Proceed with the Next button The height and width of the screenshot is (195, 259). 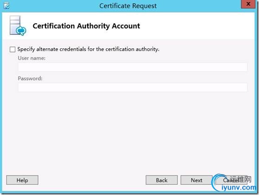(x=196, y=180)
